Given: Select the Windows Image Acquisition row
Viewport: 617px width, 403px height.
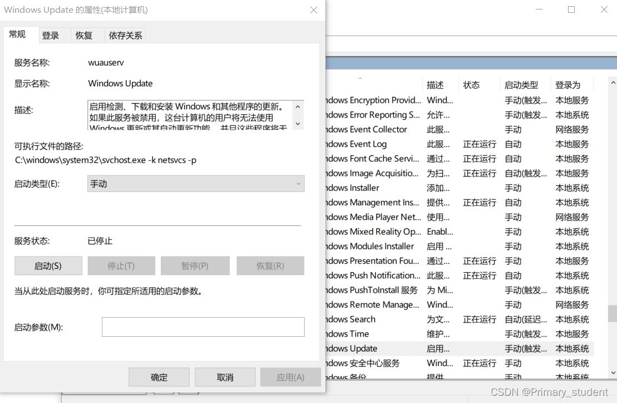Looking at the screenshot, I should pos(459,173).
